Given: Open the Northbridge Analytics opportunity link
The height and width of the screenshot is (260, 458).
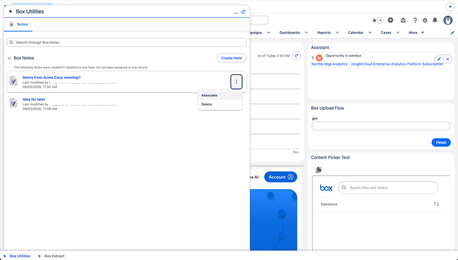Looking at the screenshot, I should 377,64.
